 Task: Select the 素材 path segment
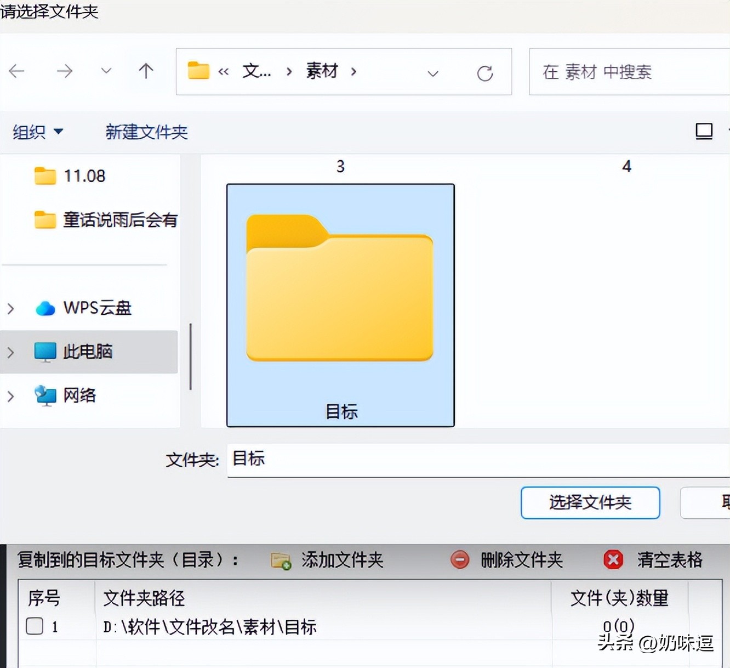point(322,71)
